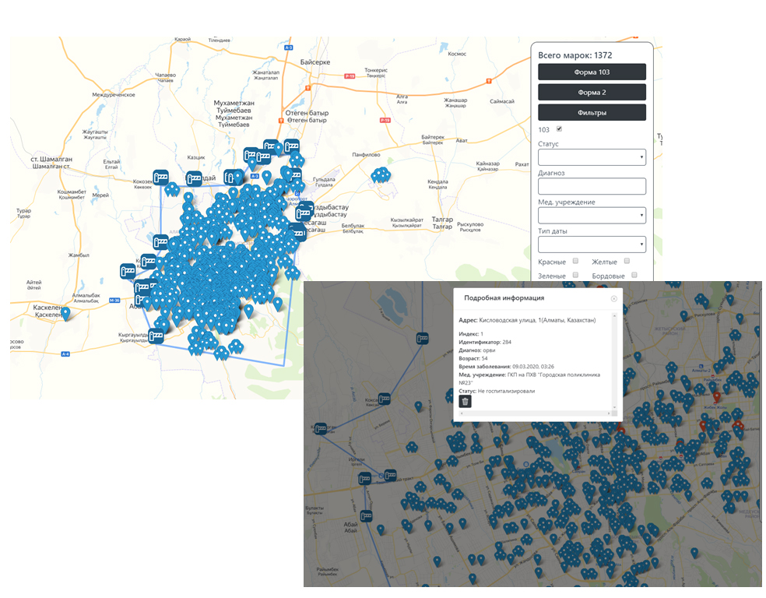Click the P-19 shield near Тонкерис
The height and width of the screenshot is (598, 766).
pyautogui.click(x=350, y=76)
